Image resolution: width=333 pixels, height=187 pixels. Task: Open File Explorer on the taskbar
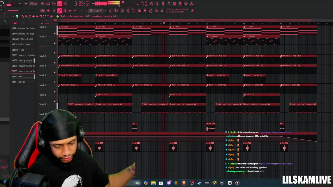click(x=153, y=183)
